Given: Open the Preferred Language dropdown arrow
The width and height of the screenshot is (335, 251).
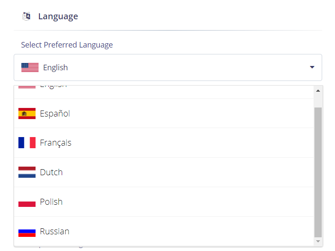Looking at the screenshot, I should [312, 67].
